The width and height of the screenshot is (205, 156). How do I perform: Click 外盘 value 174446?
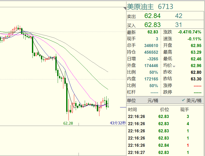click(x=151, y=66)
